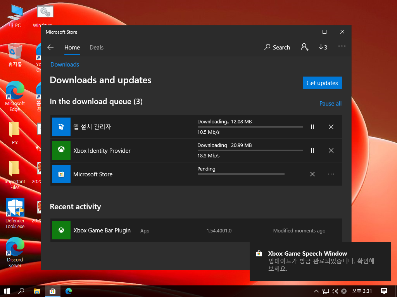Click the network icon in the tray
Viewport: 397px width, 297px height.
326,291
